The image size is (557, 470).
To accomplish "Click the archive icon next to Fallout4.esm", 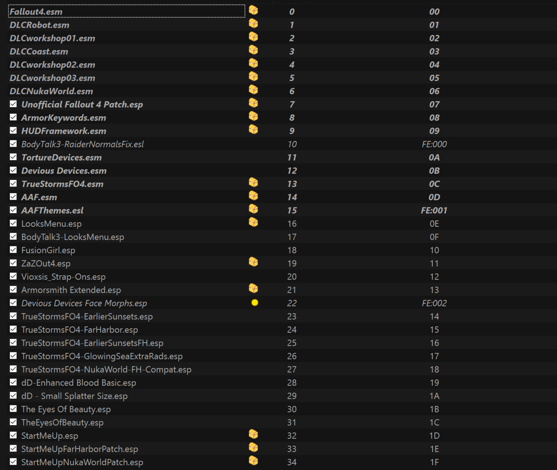I will pyautogui.click(x=253, y=10).
